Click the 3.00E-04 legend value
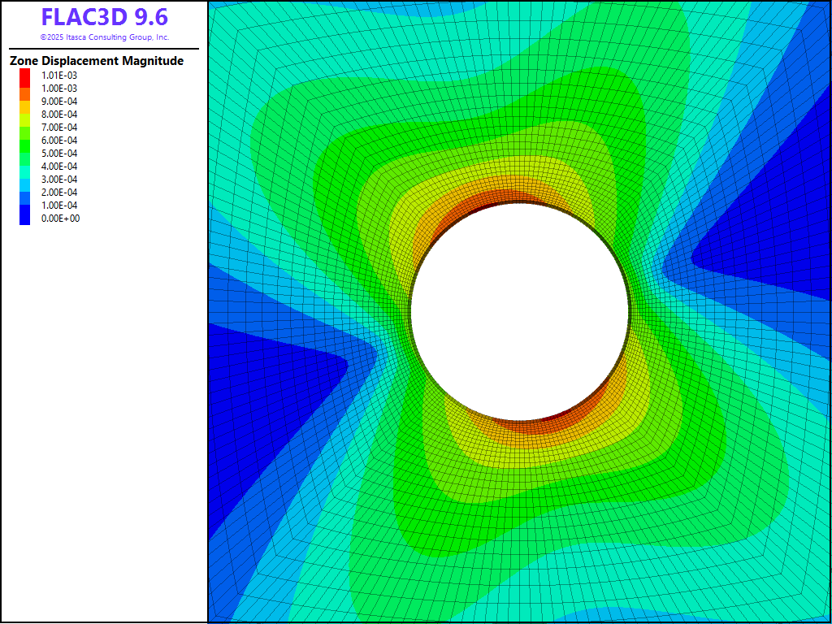This screenshot has width=832, height=624. (x=60, y=180)
